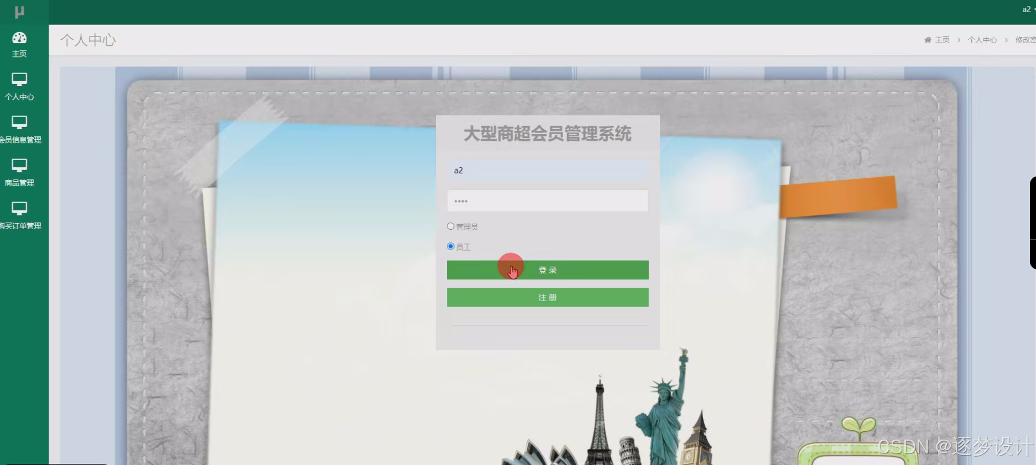1036x465 pixels.
Task: Click the home icon in breadcrumb
Action: (x=928, y=40)
